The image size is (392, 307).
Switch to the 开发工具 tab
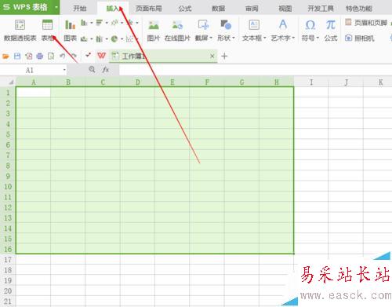tap(321, 9)
